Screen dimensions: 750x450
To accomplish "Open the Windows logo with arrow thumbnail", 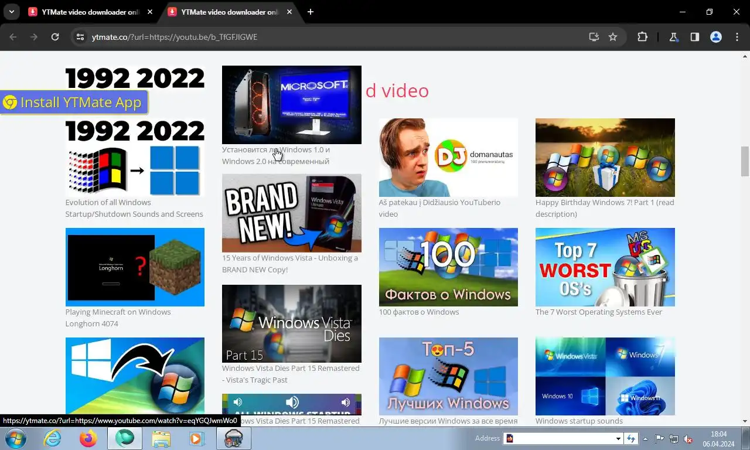I will click(135, 376).
